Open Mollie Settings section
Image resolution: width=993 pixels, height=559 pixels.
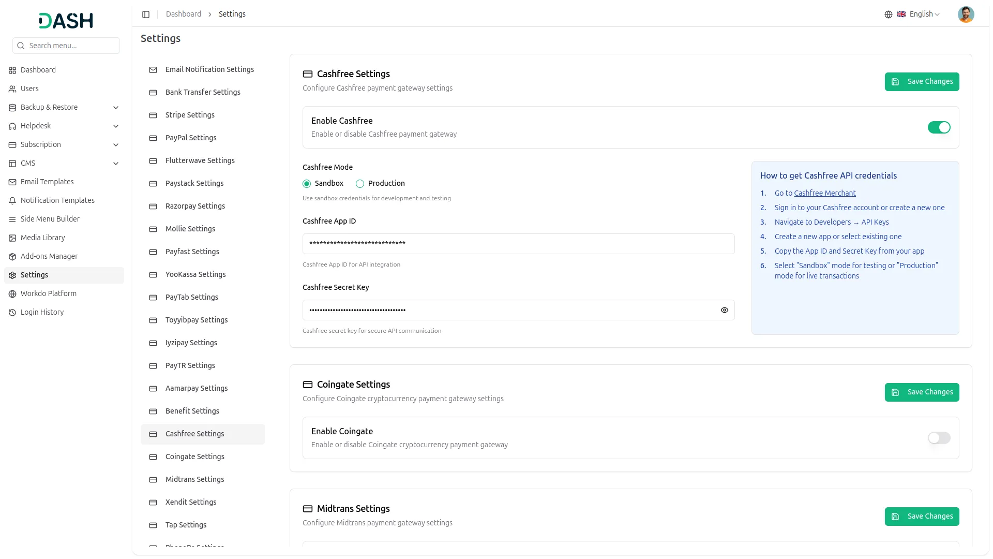203,229
